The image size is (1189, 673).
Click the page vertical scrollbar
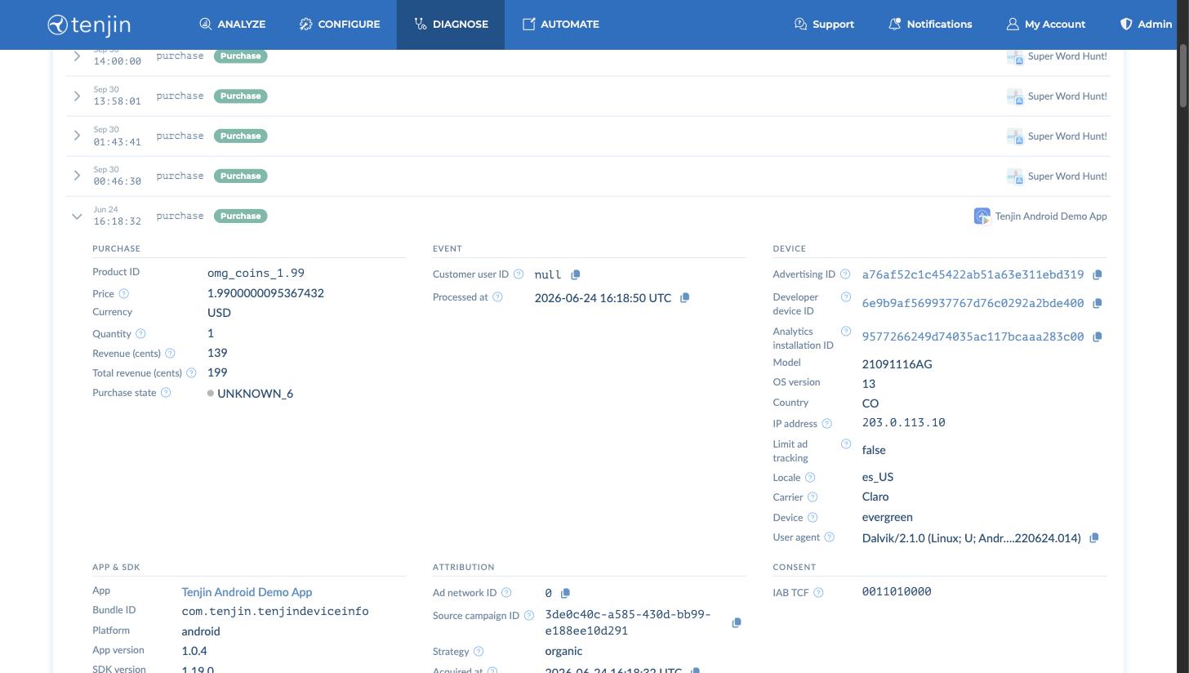(1183, 75)
